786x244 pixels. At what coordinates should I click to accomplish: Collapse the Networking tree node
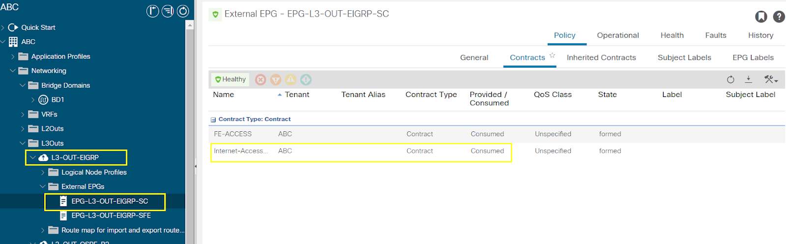(13, 71)
